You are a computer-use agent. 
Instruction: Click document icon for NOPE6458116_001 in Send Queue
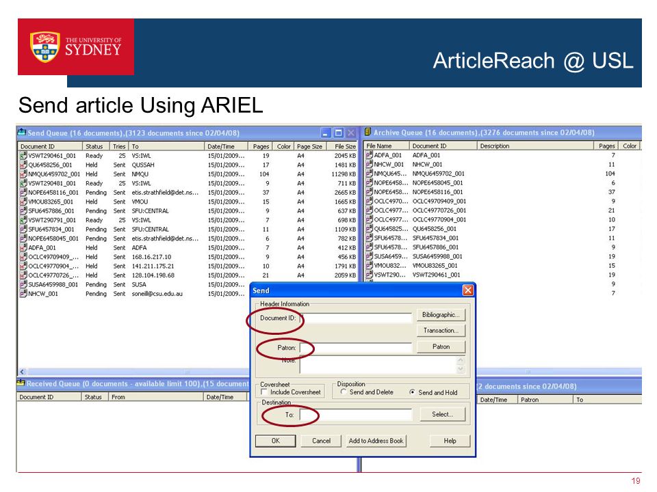pyautogui.click(x=23, y=192)
